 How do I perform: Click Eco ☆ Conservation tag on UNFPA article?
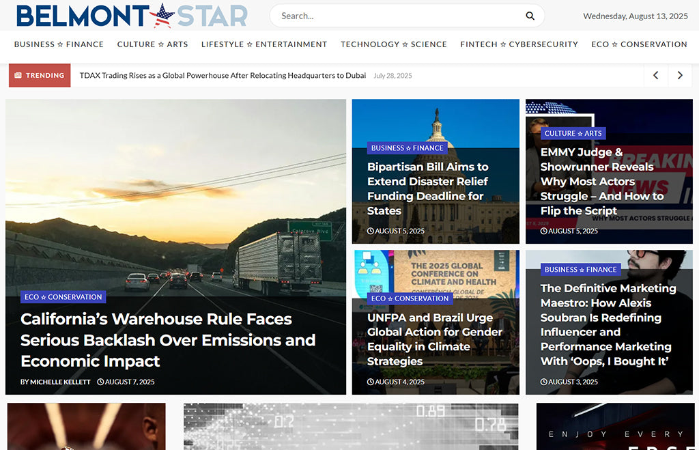(x=410, y=298)
